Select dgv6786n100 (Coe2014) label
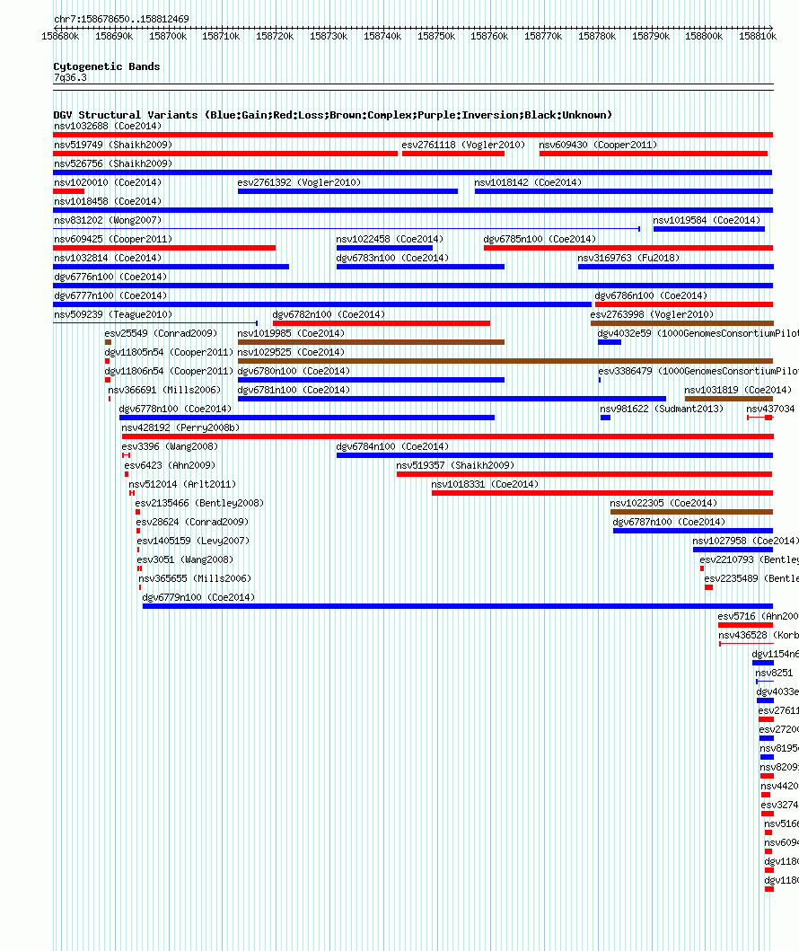The image size is (799, 951). (651, 295)
